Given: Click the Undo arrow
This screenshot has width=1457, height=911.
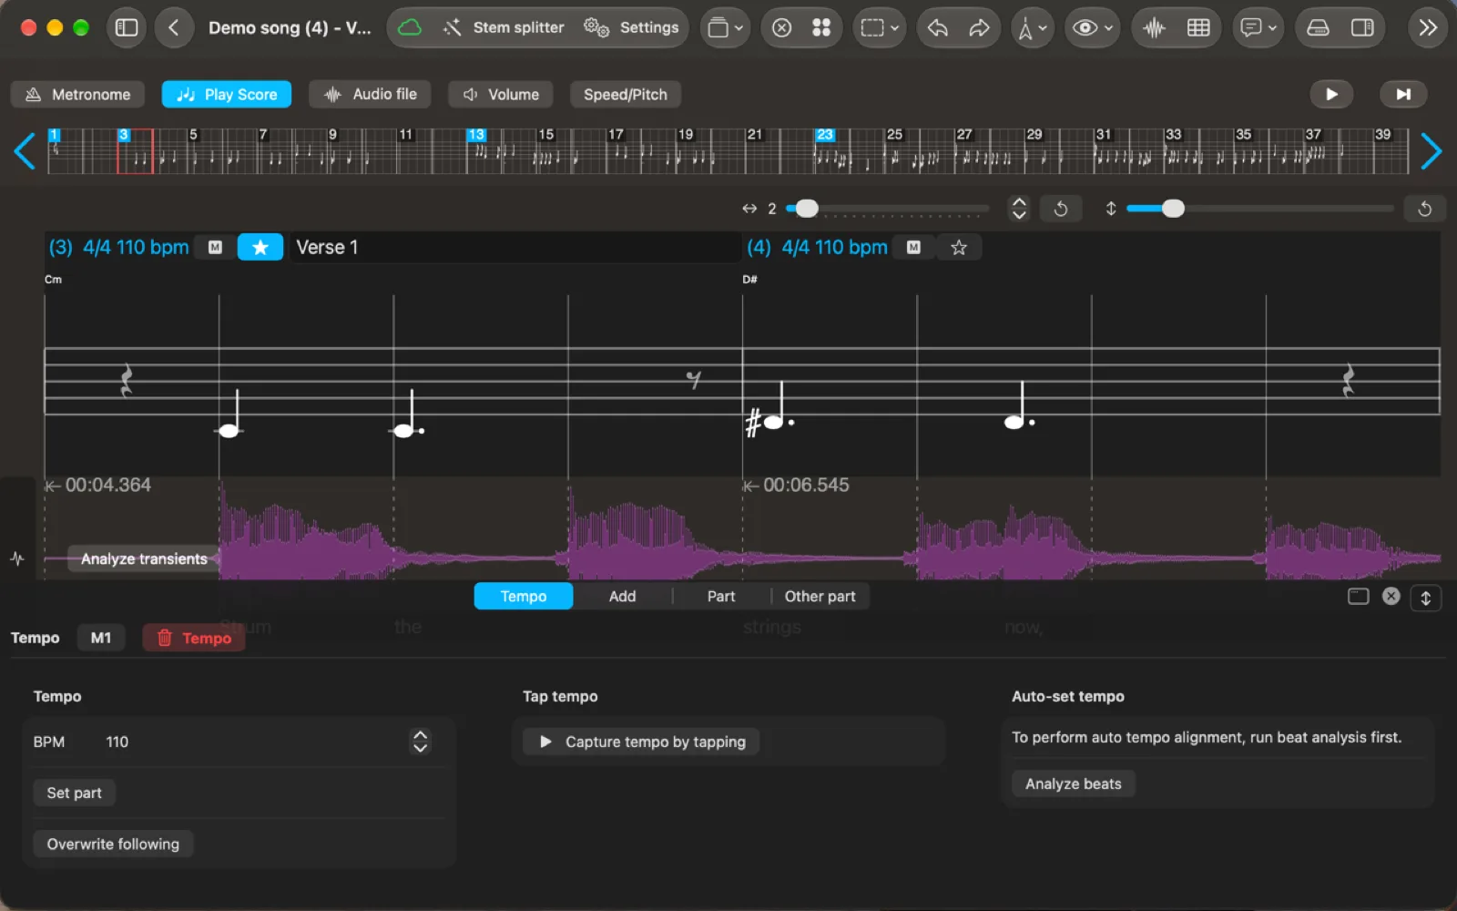Looking at the screenshot, I should 937,27.
